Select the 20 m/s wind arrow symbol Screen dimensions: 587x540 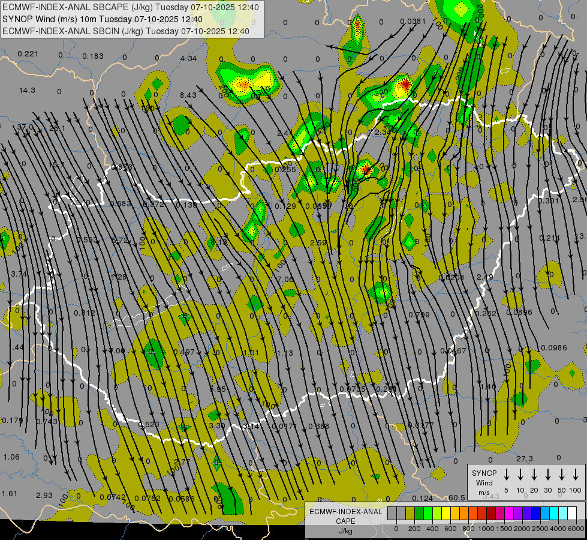tap(534, 475)
